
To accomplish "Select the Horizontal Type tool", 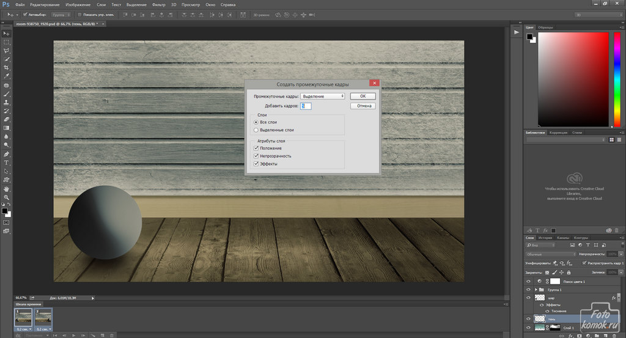I will tap(6, 163).
